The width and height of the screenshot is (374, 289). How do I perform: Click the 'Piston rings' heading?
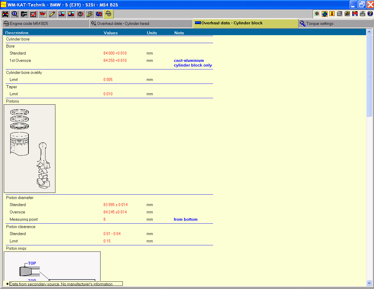click(16, 248)
